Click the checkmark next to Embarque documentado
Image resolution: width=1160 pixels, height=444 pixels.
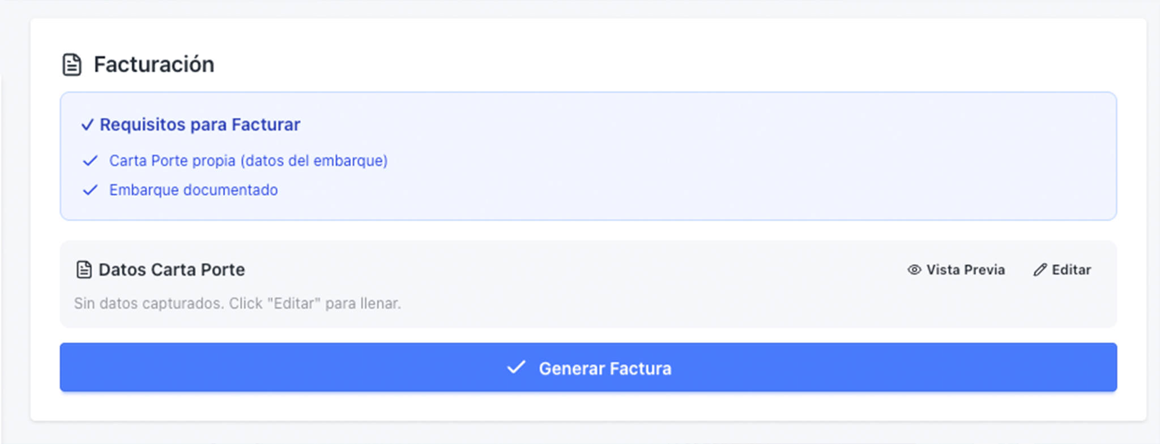tap(90, 190)
